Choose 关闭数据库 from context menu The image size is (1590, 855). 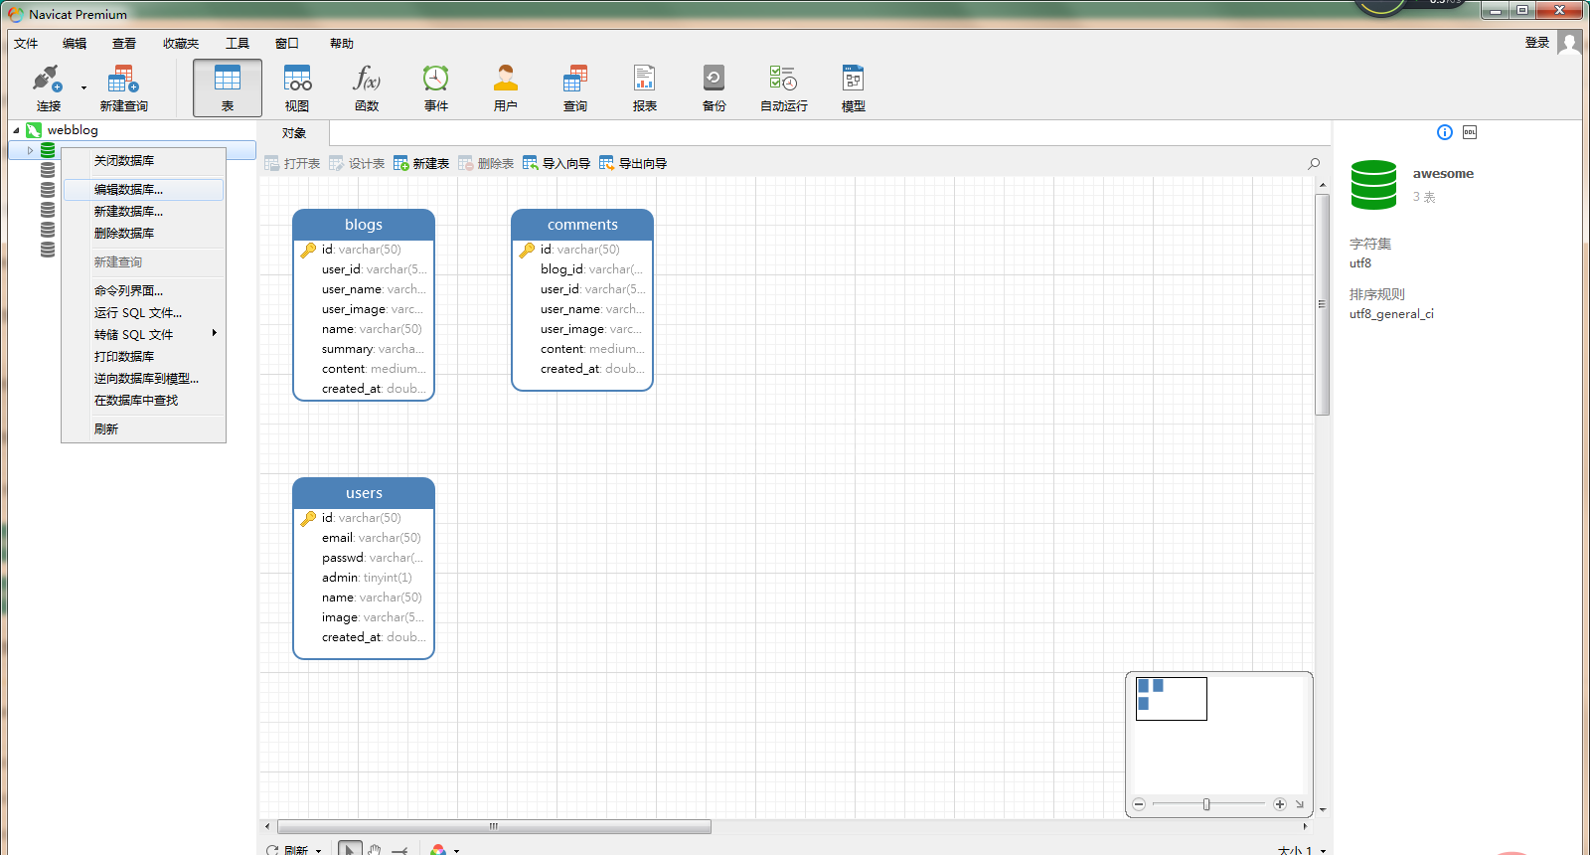coord(143,160)
